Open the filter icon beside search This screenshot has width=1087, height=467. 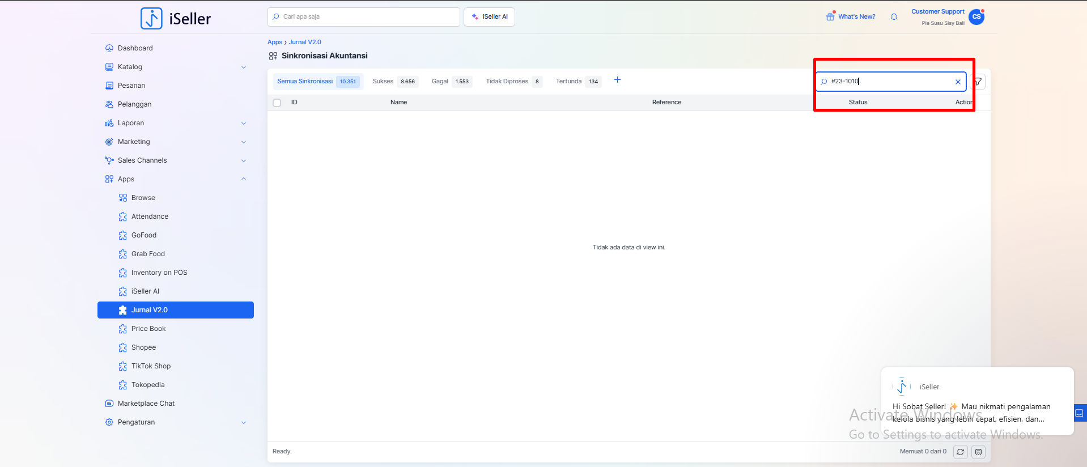point(978,82)
